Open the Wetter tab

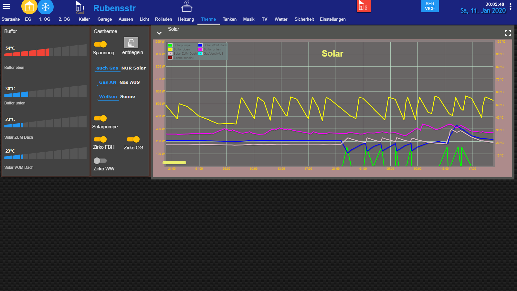pos(281,19)
